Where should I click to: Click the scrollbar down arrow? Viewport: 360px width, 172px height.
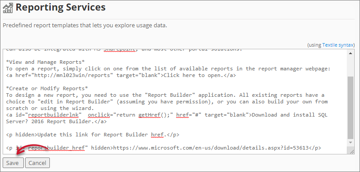point(351,143)
